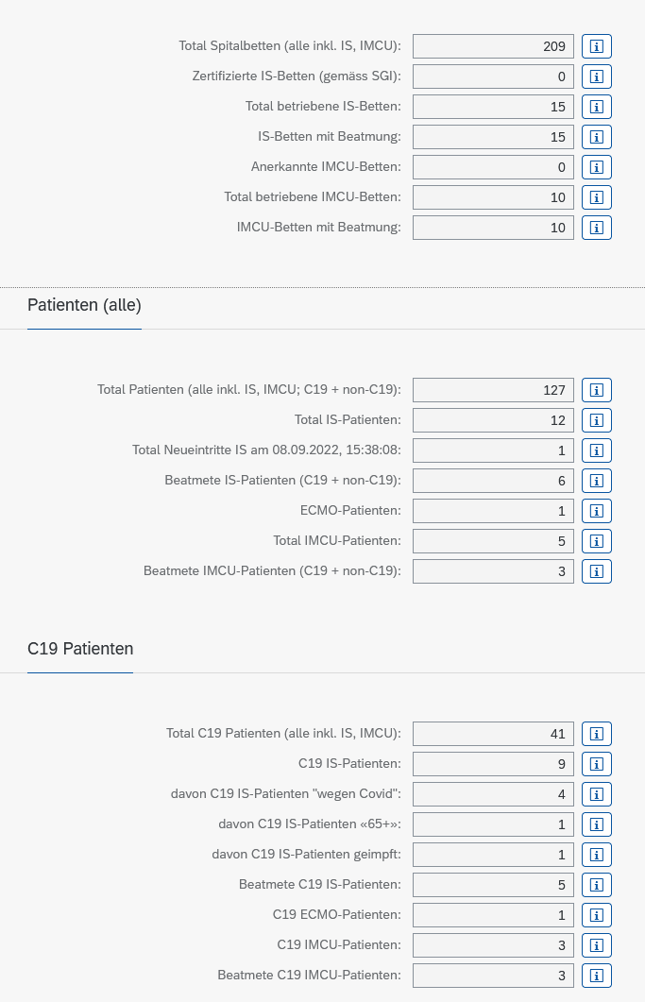The height and width of the screenshot is (1002, 645).
Task: Show info for IS-Betten mit Beatmung
Action: point(596,137)
